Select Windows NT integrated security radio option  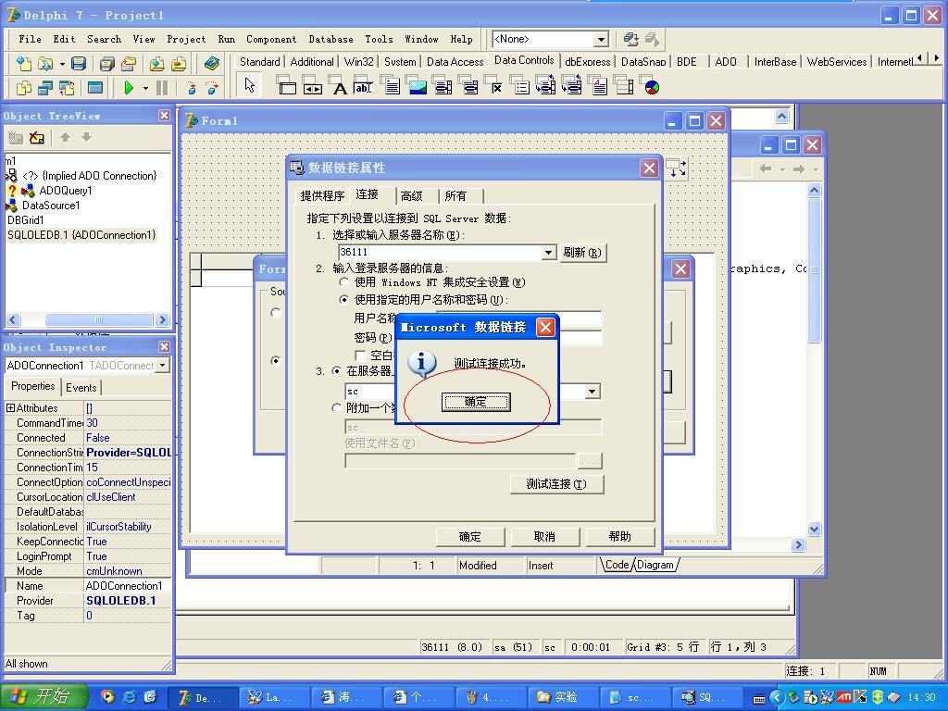coord(344,282)
